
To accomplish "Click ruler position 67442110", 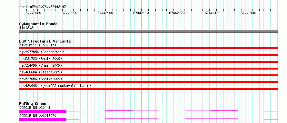I will [x=141, y=13].
